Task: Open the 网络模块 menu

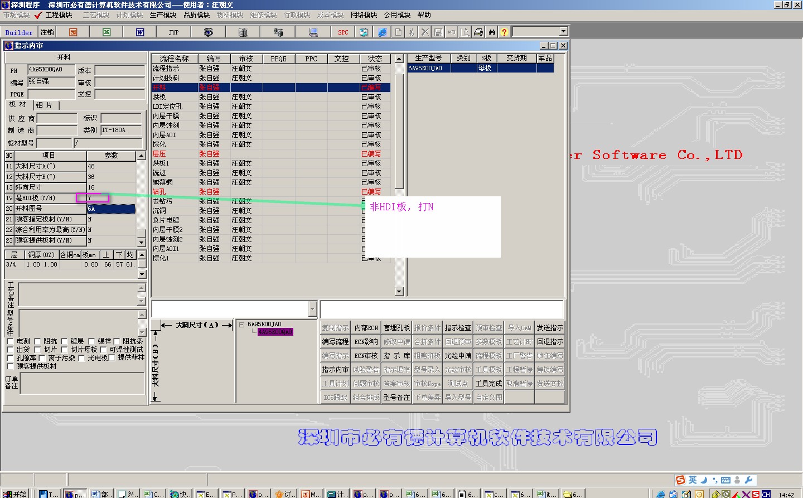Action: point(364,15)
